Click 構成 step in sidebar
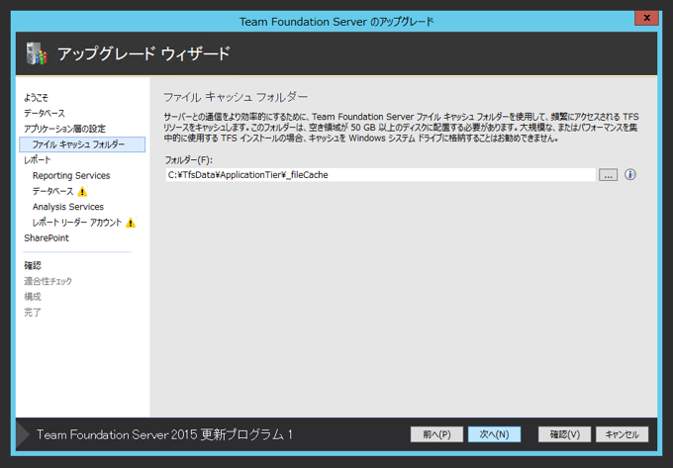 click(x=33, y=297)
